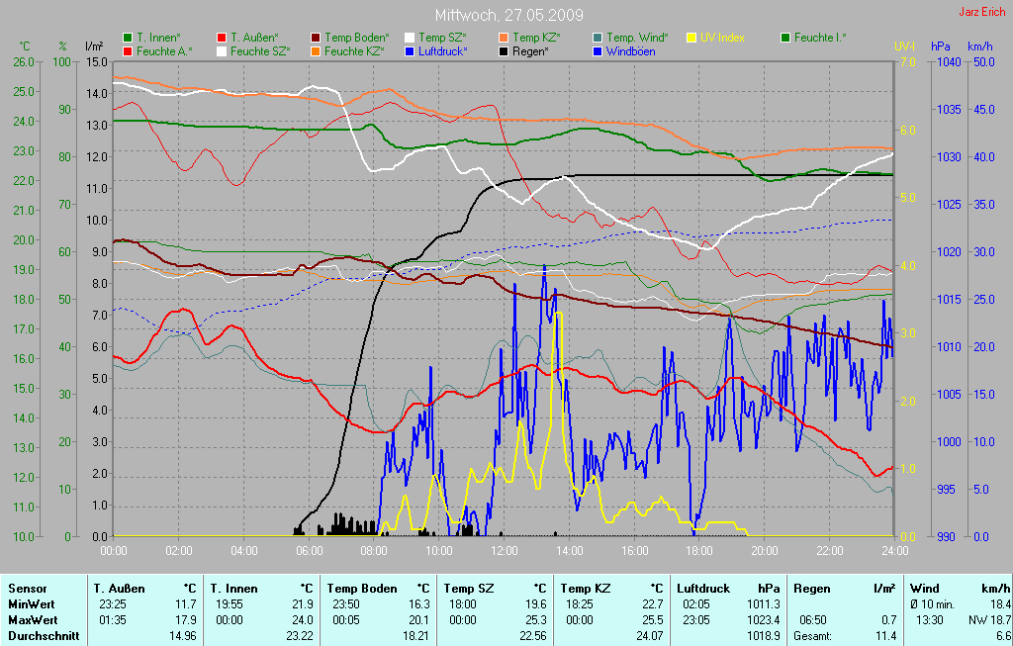Click the '1040' tick on the hPa axis
The height and width of the screenshot is (646, 1013).
click(x=949, y=62)
